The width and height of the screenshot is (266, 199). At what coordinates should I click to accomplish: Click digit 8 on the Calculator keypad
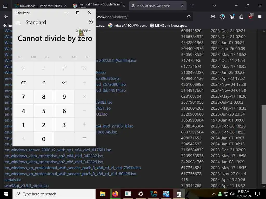click(44, 97)
